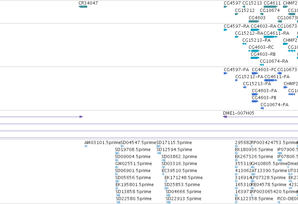Click the CG4603-RC transcript label
The image size is (298, 204).
click(x=261, y=47)
